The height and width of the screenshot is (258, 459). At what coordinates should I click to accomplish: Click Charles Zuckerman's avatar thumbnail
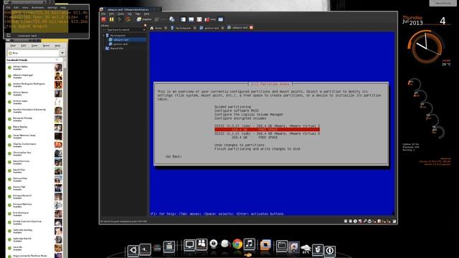[58, 145]
